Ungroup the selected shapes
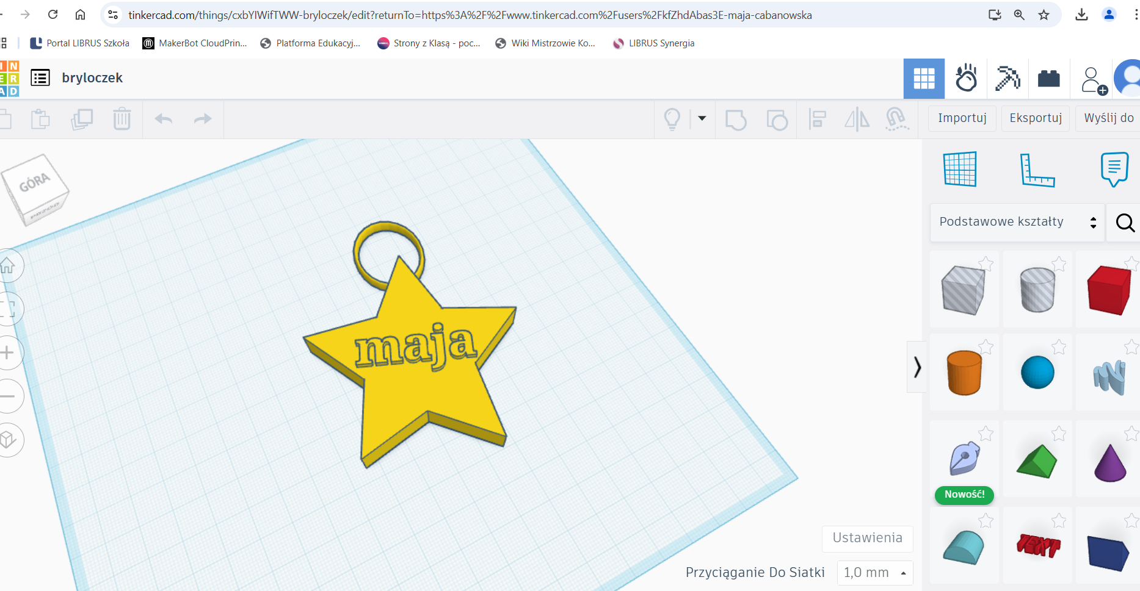Viewport: 1140px width, 591px height. click(777, 120)
